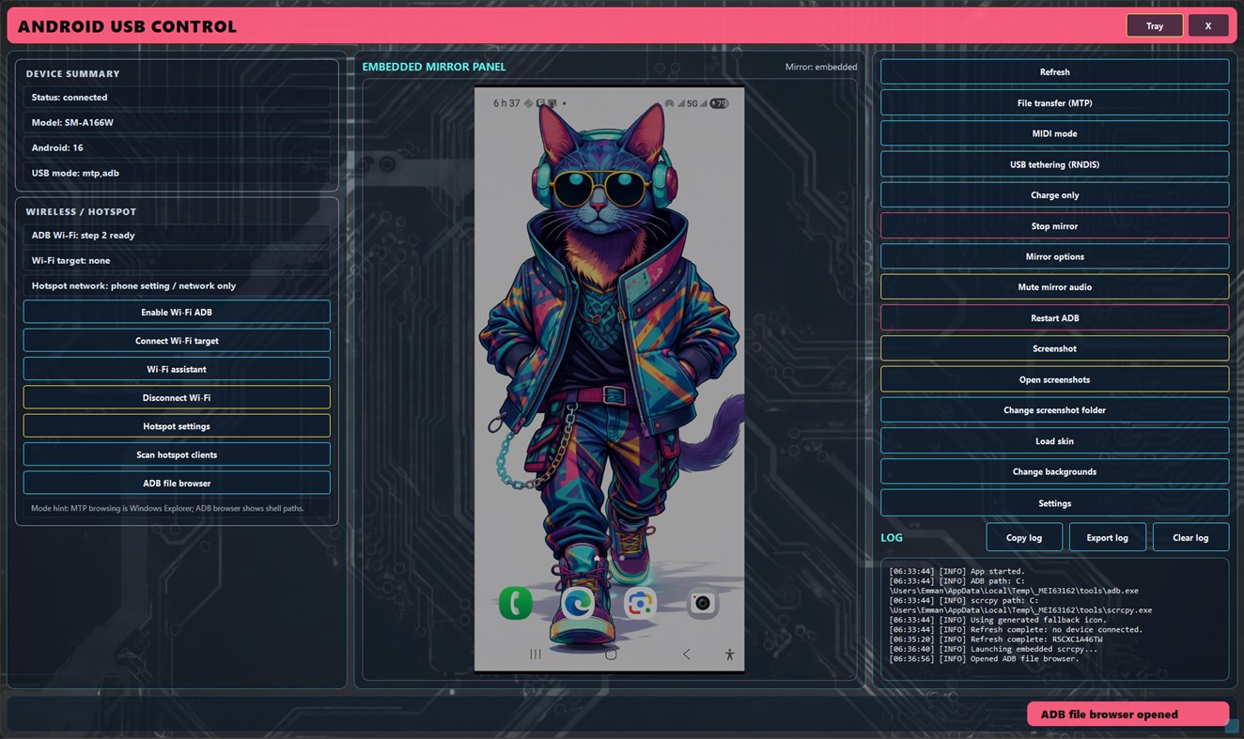Click Restart ADB
Viewport: 1244px width, 739px height.
tap(1054, 318)
